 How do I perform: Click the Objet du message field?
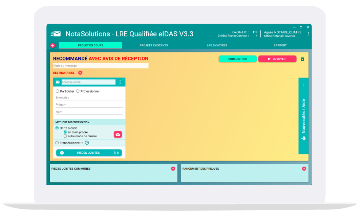click(101, 66)
